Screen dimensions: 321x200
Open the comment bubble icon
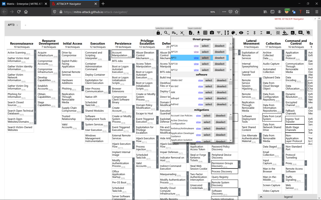tap(301, 33)
